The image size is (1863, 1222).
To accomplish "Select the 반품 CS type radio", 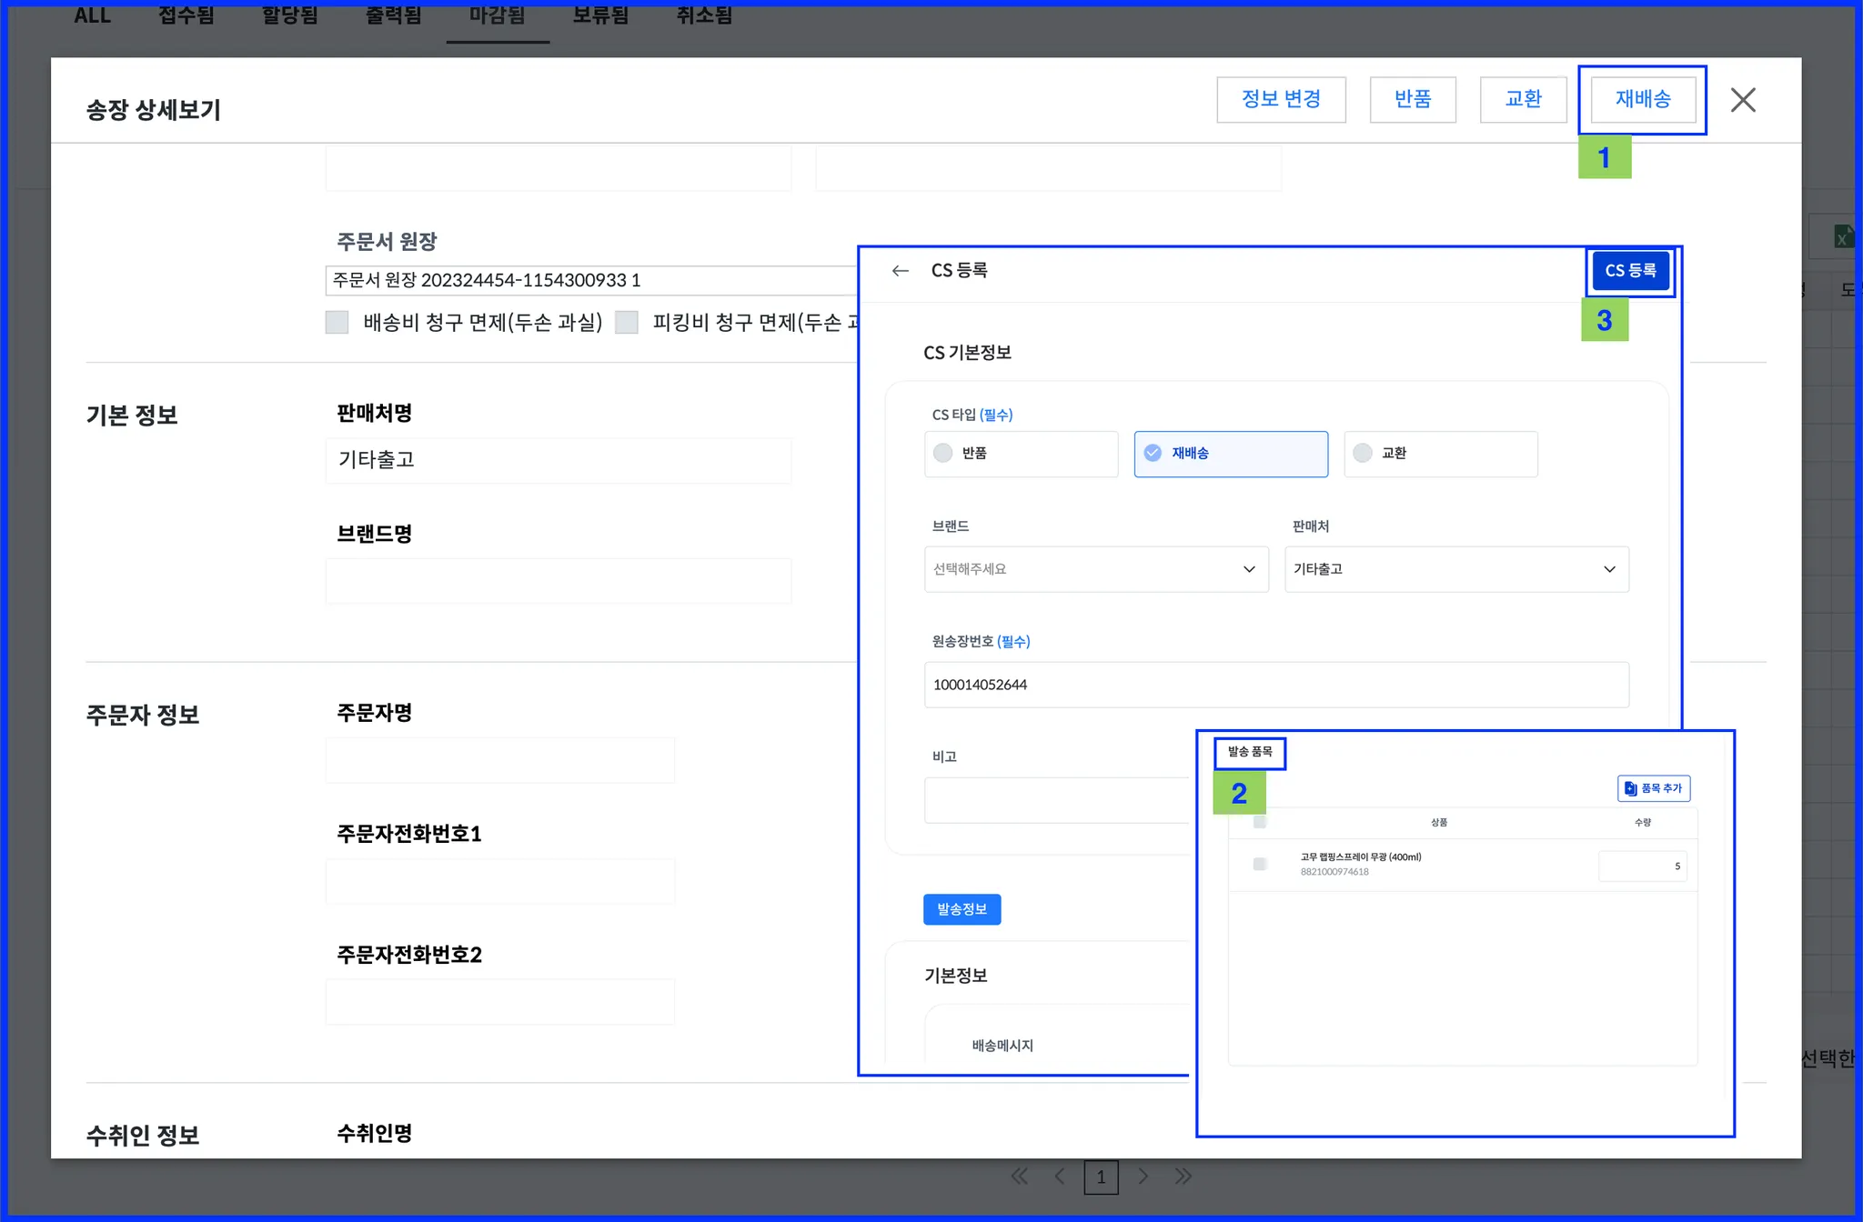I will click(x=943, y=453).
